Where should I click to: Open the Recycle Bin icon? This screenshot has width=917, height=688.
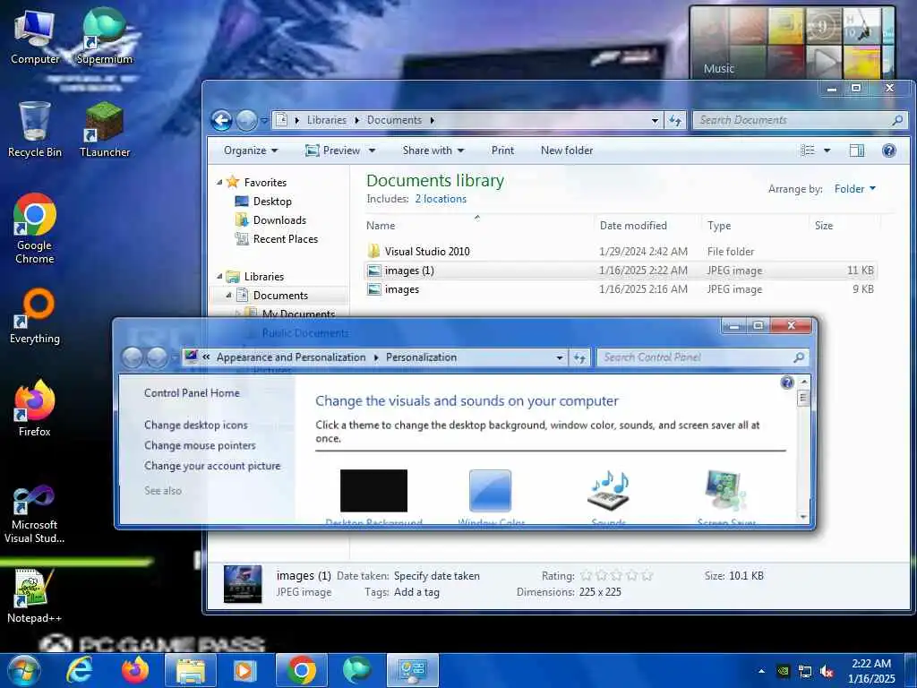tap(35, 130)
